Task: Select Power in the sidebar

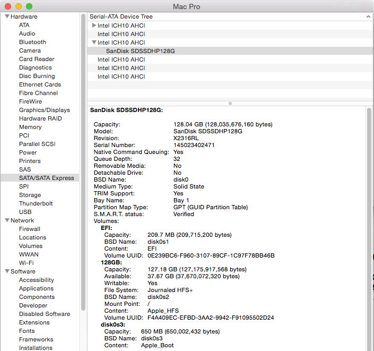Action: (28, 152)
